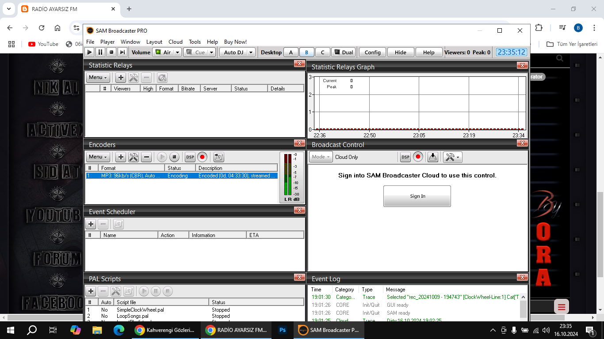The width and height of the screenshot is (604, 339).
Task: Open File Explorer from the taskbar
Action: (x=97, y=330)
